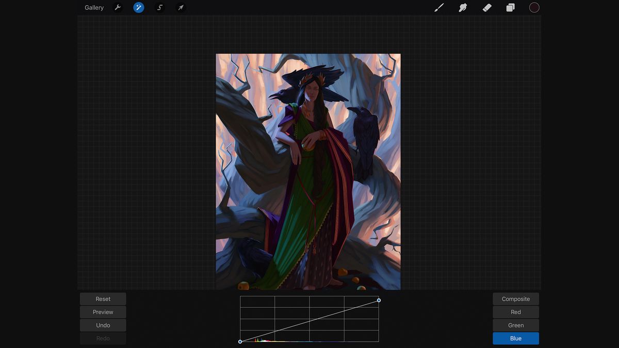Pick the Smudge tool

[463, 7]
